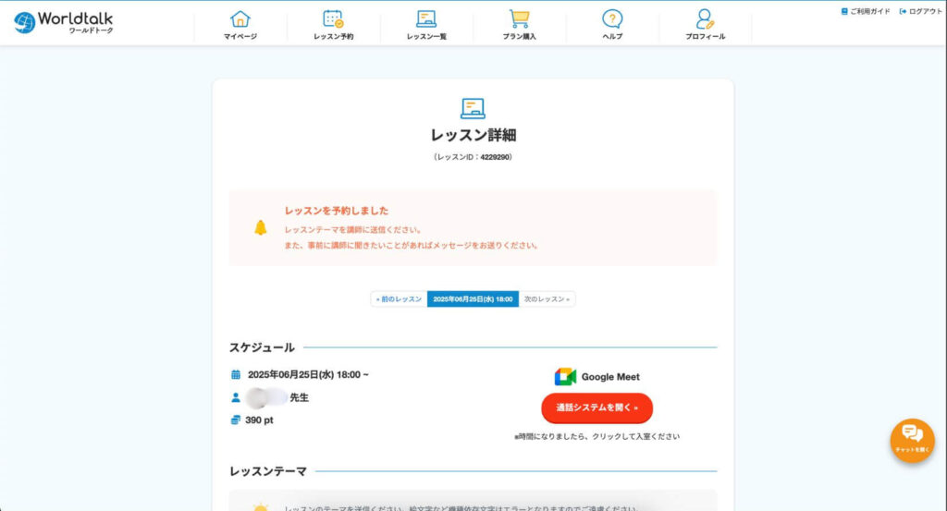Open プラン購入 shopping cart icon

pos(519,19)
